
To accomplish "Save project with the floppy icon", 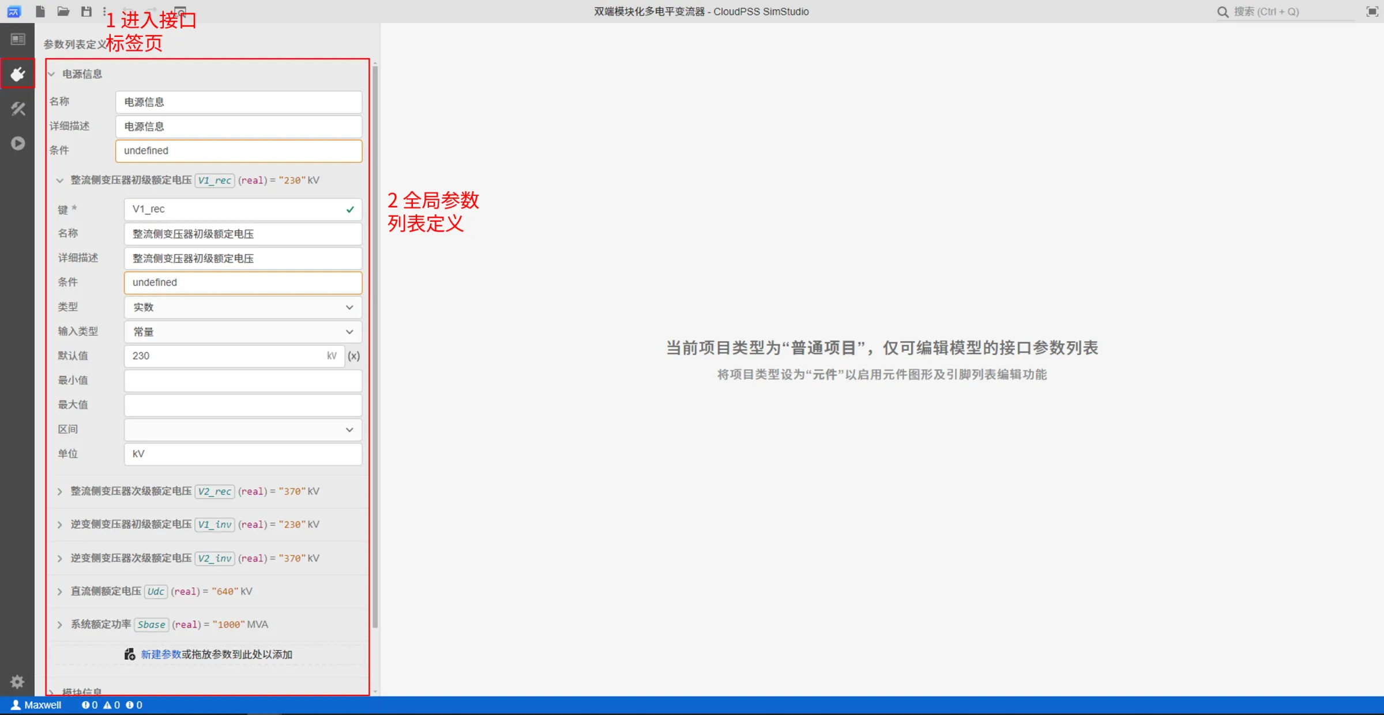I will click(x=86, y=12).
